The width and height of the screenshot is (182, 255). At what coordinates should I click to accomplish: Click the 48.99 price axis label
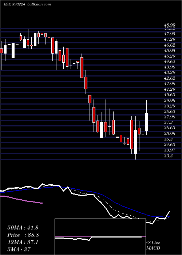coord(170,25)
